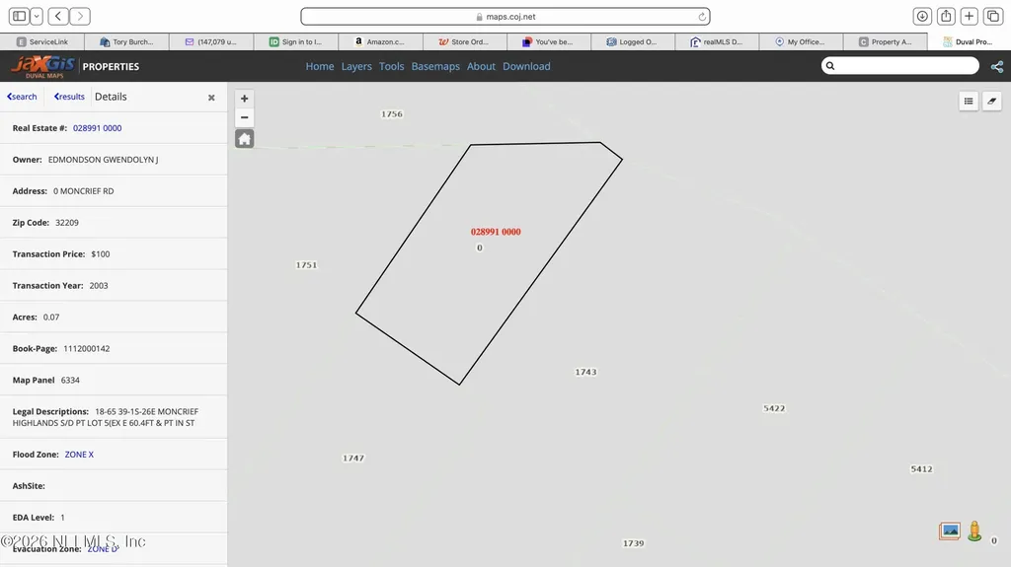Viewport: 1011px width, 567px height.
Task: Click the ZONE X flood zone link
Action: tap(79, 455)
